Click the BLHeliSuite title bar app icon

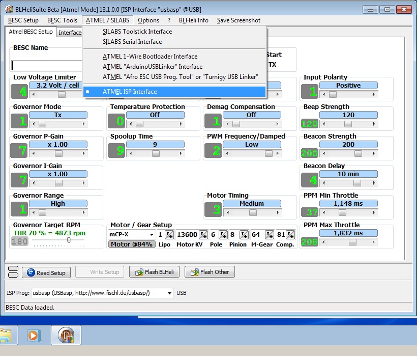point(9,10)
